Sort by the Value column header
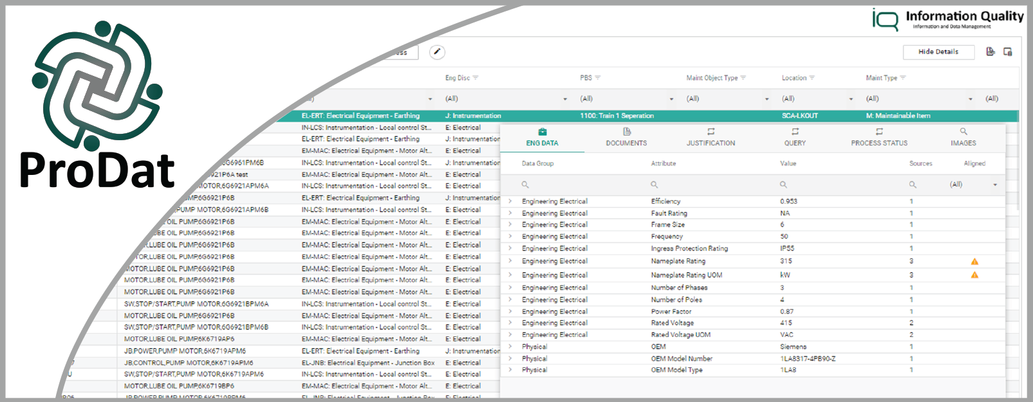Image resolution: width=1033 pixels, height=402 pixels. coord(788,163)
